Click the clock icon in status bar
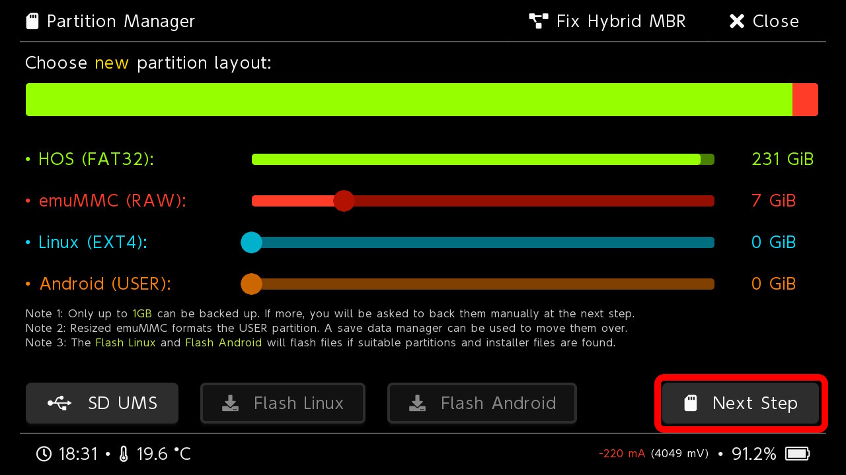The width and height of the screenshot is (846, 475). (x=44, y=454)
